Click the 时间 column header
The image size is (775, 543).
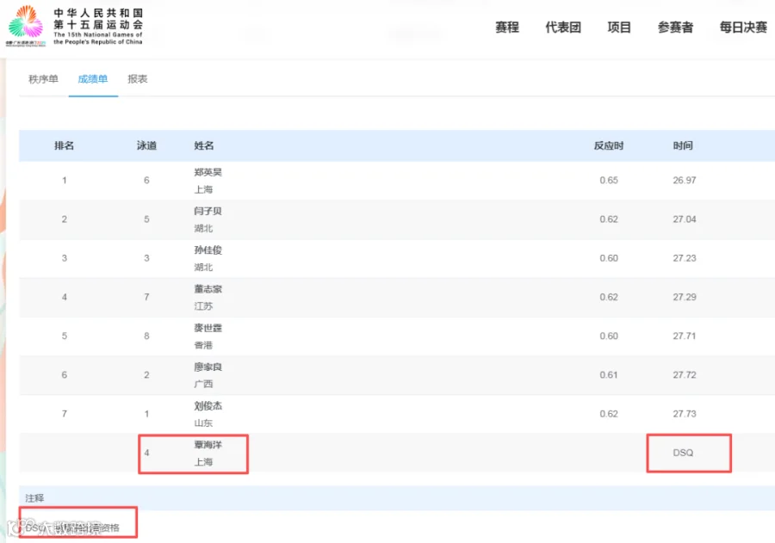tap(683, 145)
